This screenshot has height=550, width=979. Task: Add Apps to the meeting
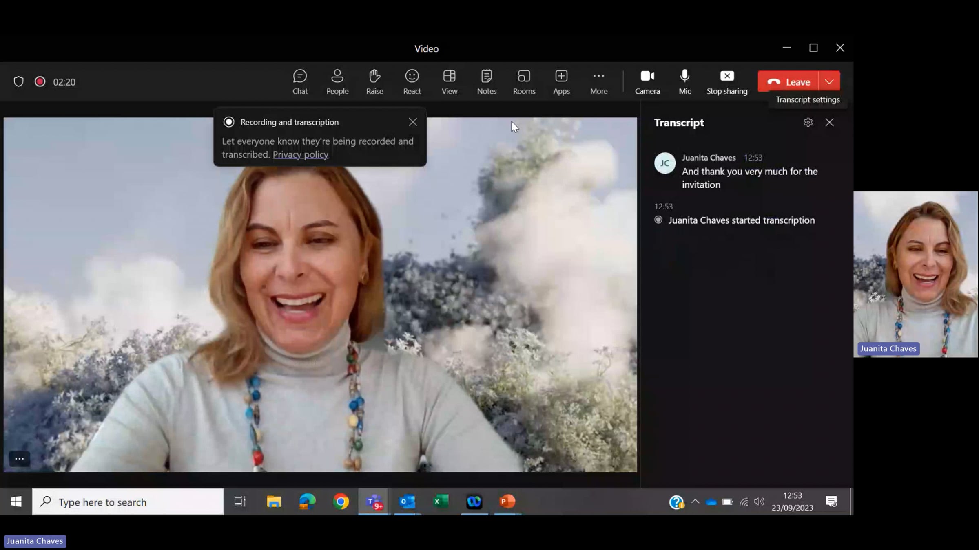(x=561, y=81)
